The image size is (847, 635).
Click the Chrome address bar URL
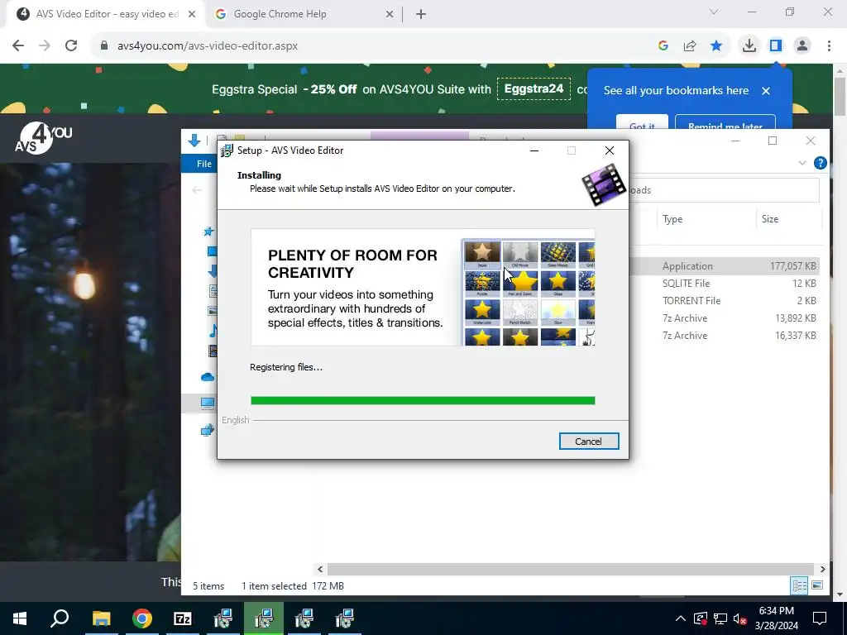pyautogui.click(x=208, y=46)
